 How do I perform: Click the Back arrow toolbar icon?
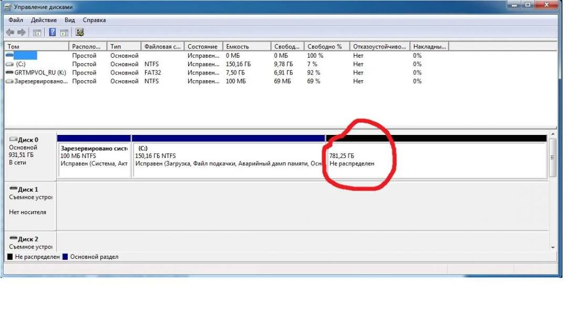10,33
